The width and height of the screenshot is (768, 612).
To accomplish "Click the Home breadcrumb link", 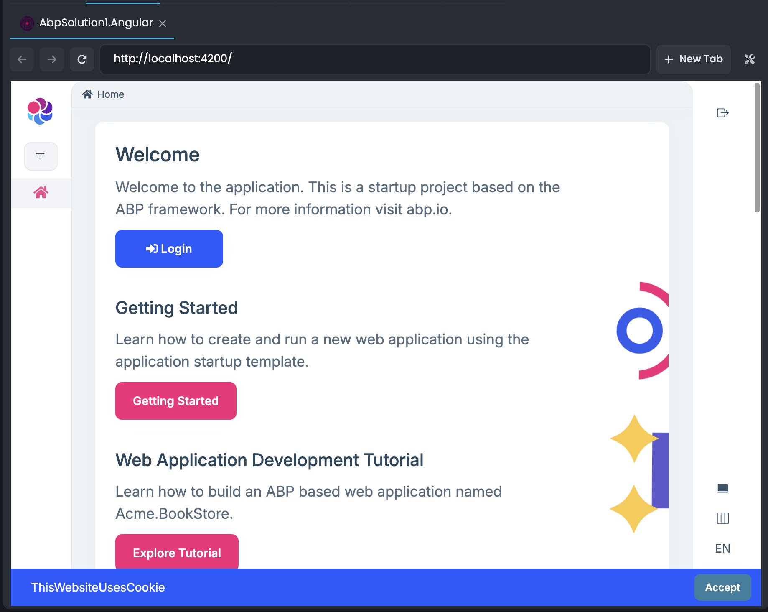I will (x=110, y=94).
